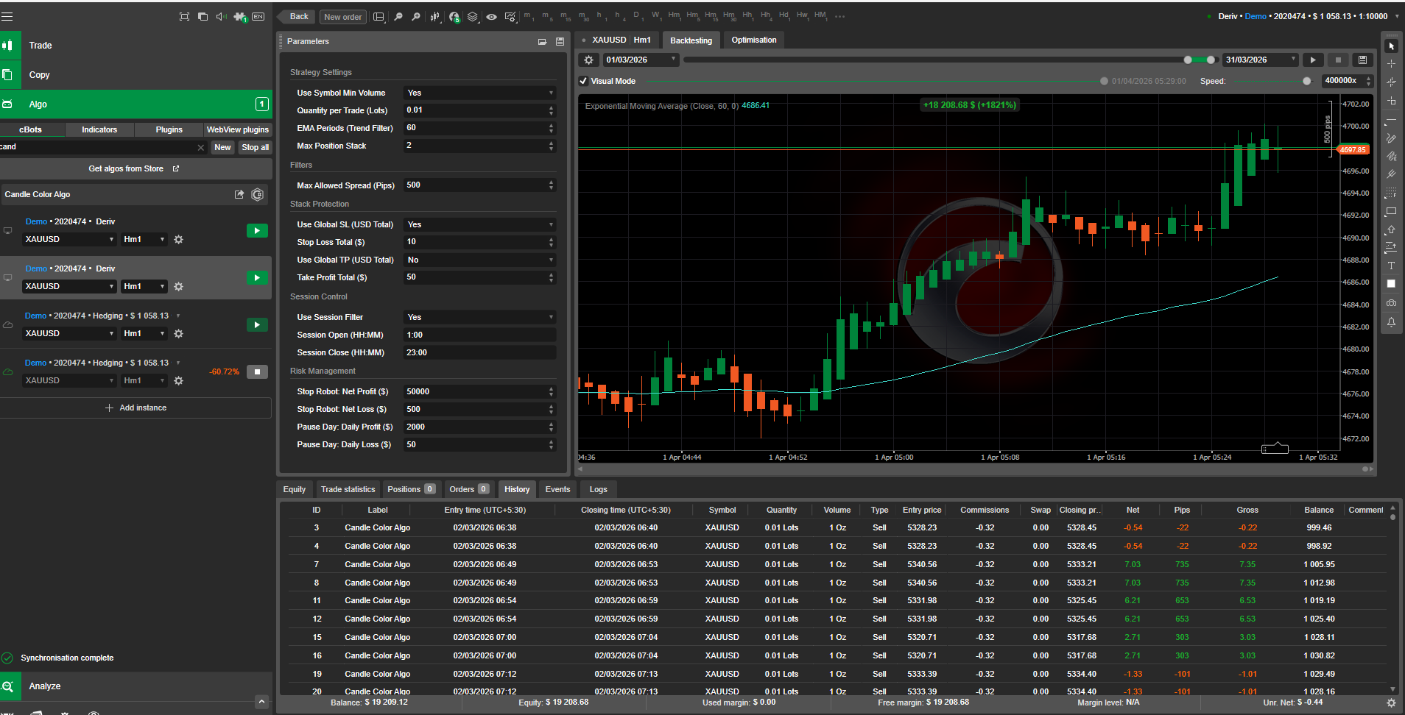Open the layers icon in chart toolbar
The image size is (1405, 715).
[x=473, y=17]
